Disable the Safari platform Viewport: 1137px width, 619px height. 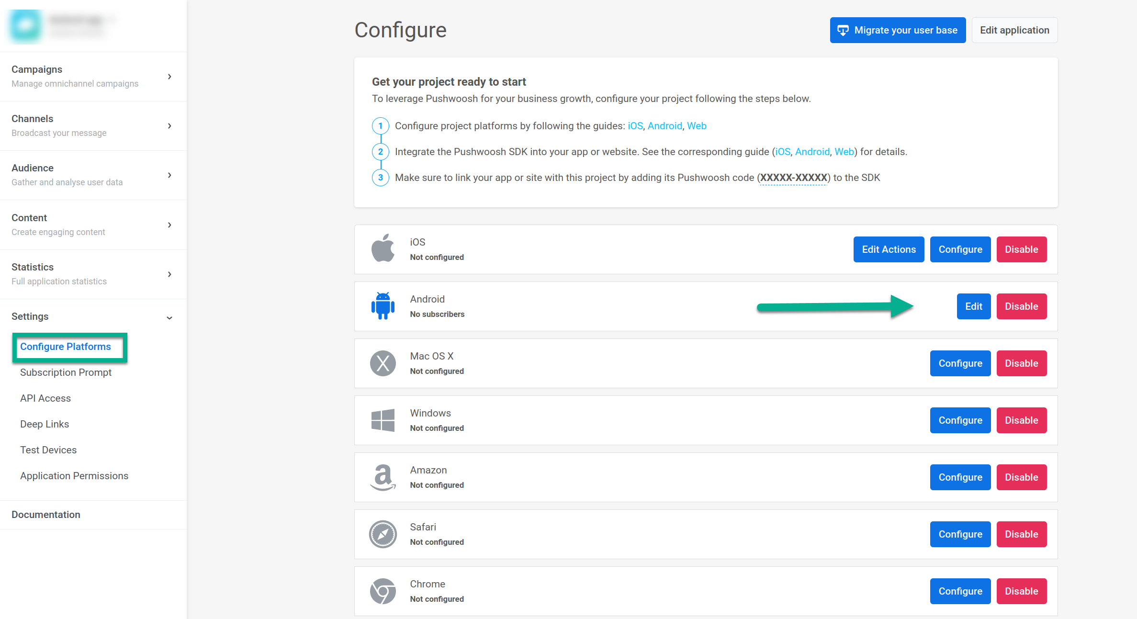tap(1021, 534)
